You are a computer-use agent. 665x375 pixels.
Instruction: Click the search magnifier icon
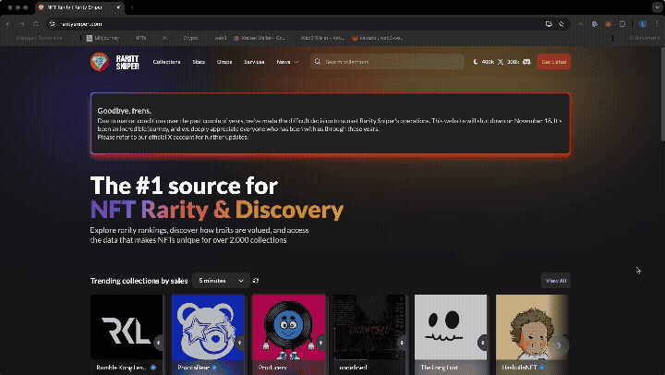pos(317,62)
